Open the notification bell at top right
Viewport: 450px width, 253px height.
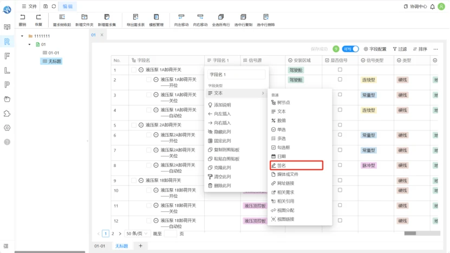[433, 6]
